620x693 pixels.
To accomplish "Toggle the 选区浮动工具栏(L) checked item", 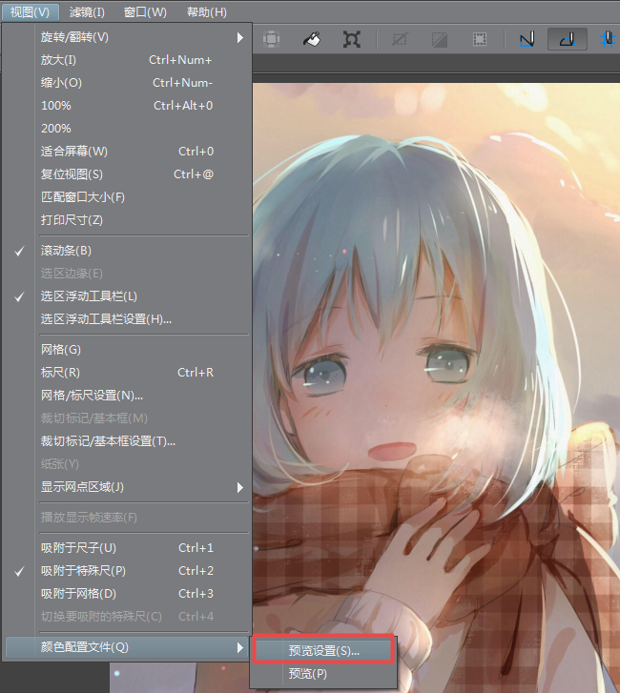I will coord(127,296).
